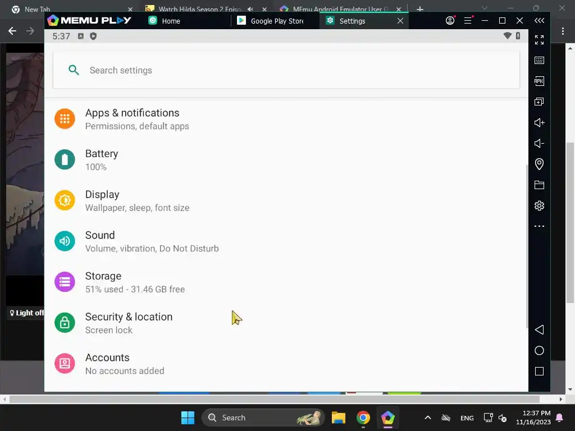Click the ENG language indicator
Image resolution: width=575 pixels, height=431 pixels.
tap(467, 418)
